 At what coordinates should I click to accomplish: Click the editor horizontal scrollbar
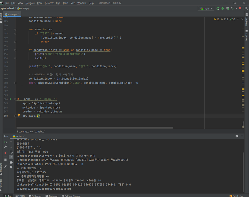(x=95, y=128)
